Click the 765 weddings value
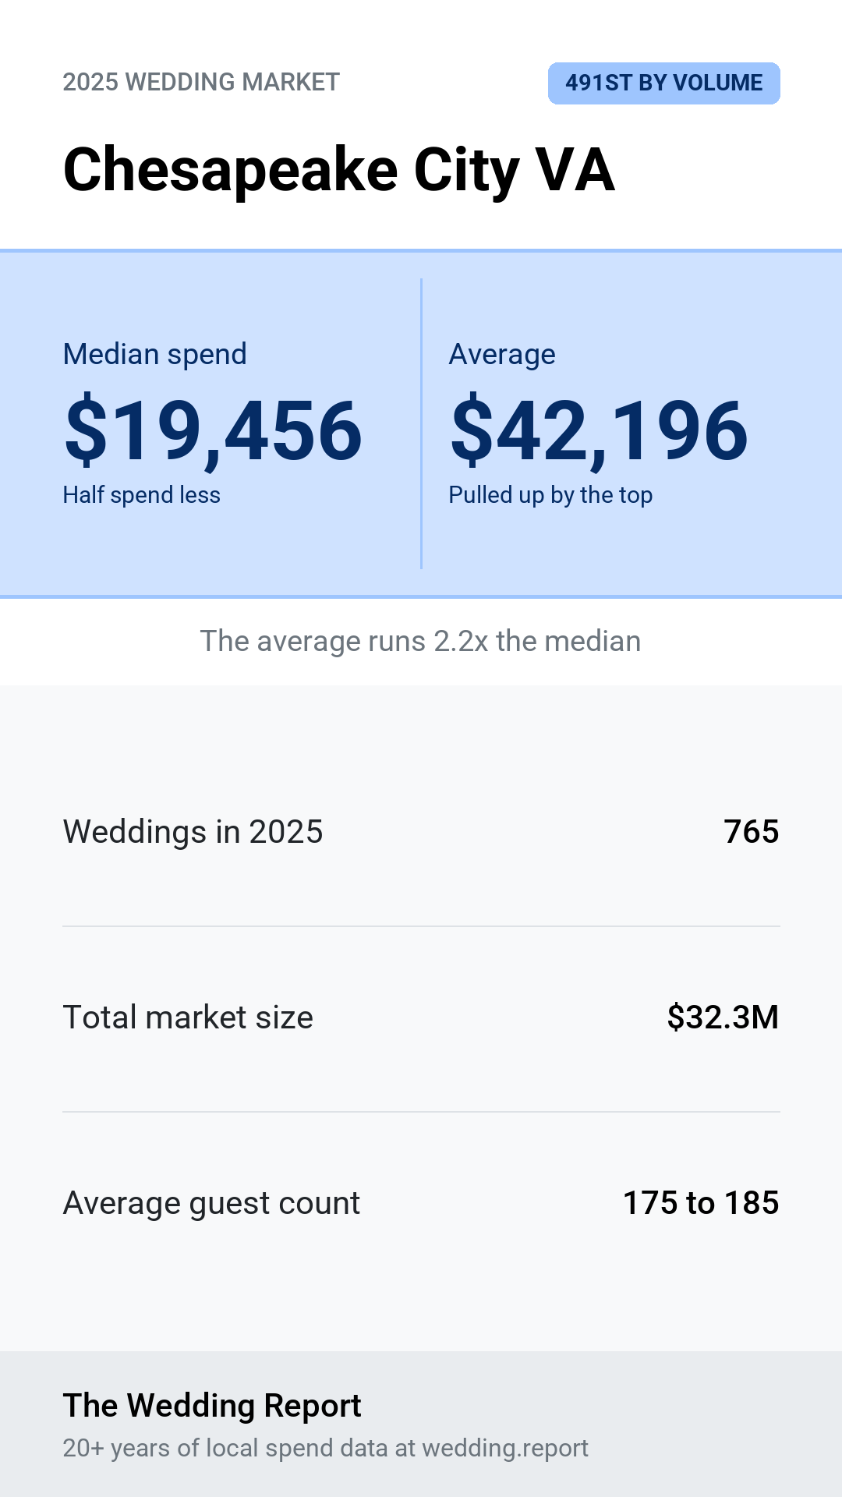Screen dimensions: 842x1497 752,832
